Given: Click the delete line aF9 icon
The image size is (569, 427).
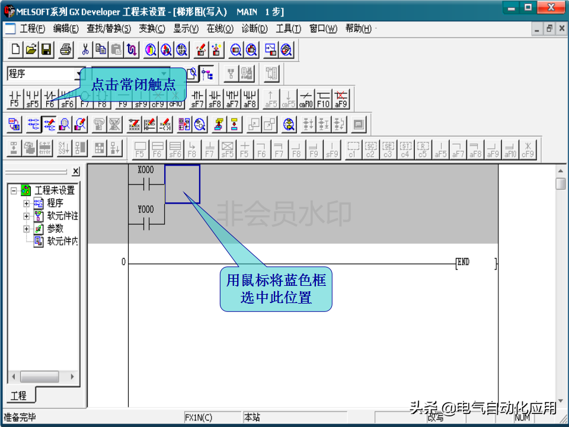Looking at the screenshot, I should [x=341, y=99].
